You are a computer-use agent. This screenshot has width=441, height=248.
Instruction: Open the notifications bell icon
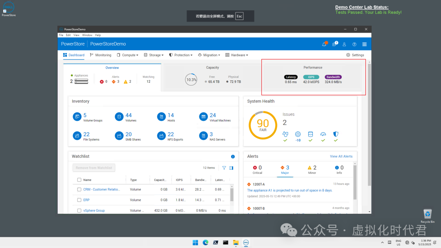324,44
